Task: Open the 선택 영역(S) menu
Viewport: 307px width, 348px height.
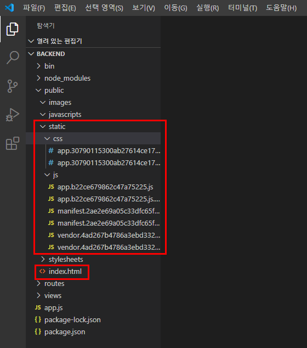Action: pyautogui.click(x=104, y=8)
